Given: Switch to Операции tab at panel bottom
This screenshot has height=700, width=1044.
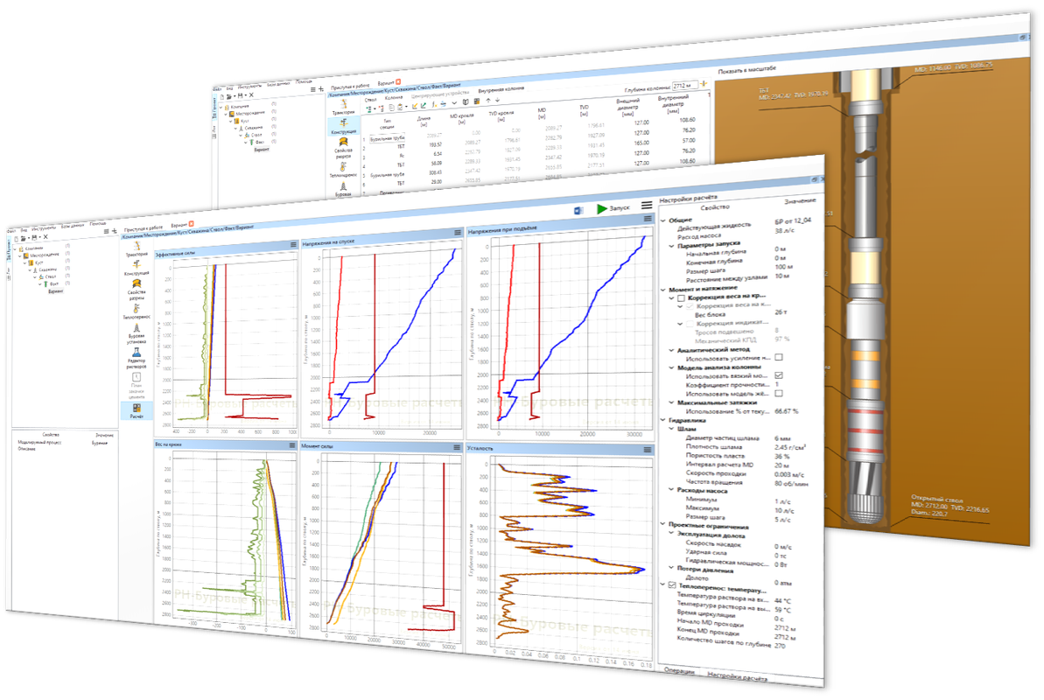Looking at the screenshot, I should coord(679,671).
